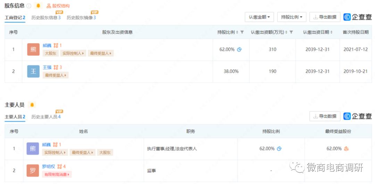Screen dimensions: 375x184
Task: Click the info icon next to 股东信息
Action: pos(29,6)
